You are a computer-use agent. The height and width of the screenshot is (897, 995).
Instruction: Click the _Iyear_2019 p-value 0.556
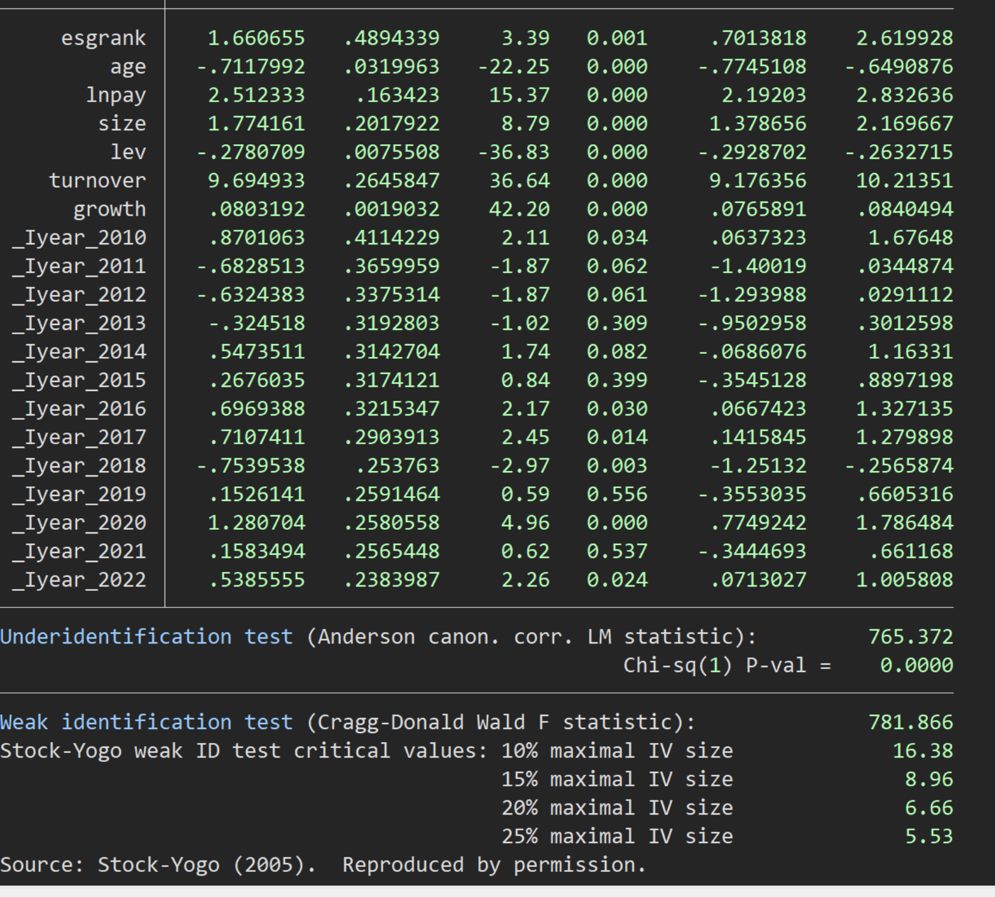617,494
